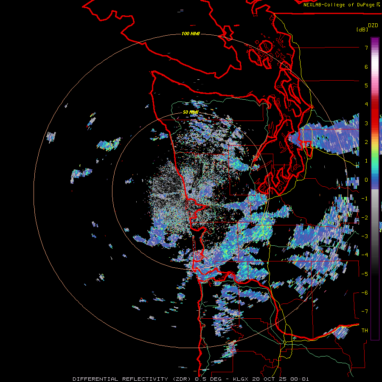This screenshot has width=382, height=382.
Task: Click the Differential Reflectivity KLGX caption
Action: 191,379
